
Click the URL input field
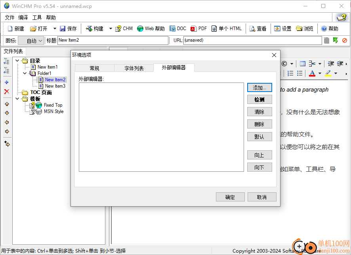[x=252, y=40]
